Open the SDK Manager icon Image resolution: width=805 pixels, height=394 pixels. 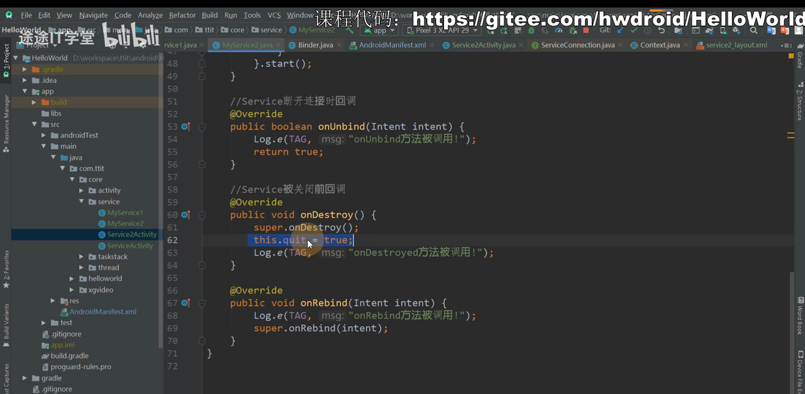736,30
